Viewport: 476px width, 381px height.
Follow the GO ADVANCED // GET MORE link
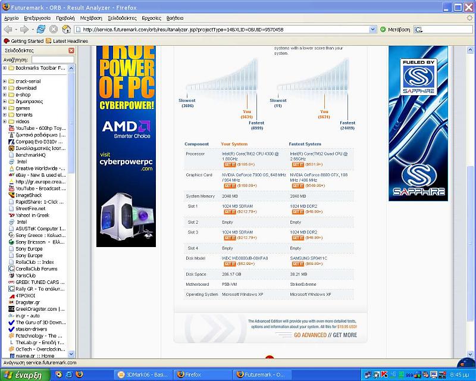click(325, 335)
